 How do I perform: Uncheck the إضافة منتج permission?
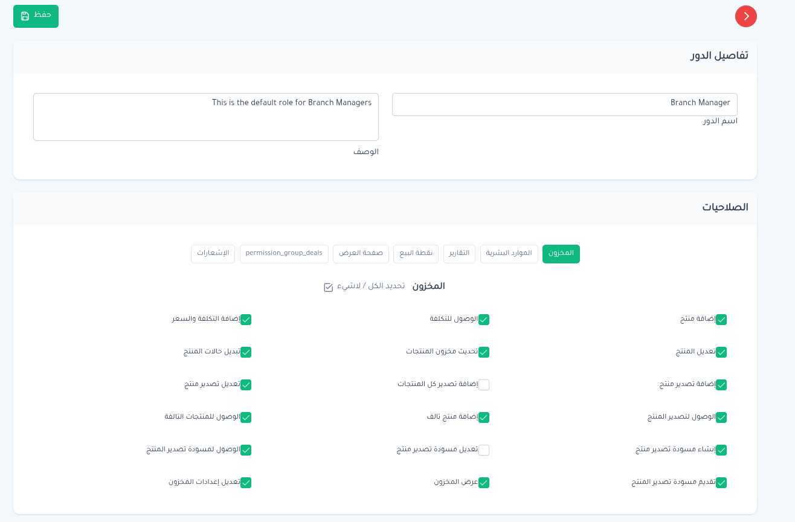pos(721,320)
